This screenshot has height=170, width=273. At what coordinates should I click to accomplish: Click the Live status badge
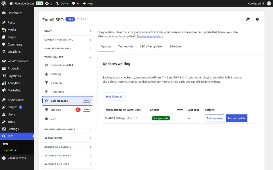40,3
